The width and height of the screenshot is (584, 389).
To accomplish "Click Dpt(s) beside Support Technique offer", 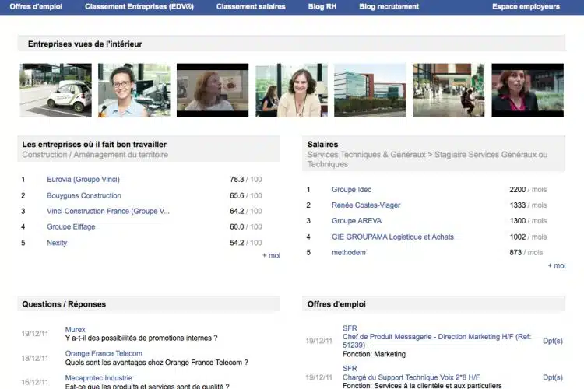I will [x=552, y=377].
